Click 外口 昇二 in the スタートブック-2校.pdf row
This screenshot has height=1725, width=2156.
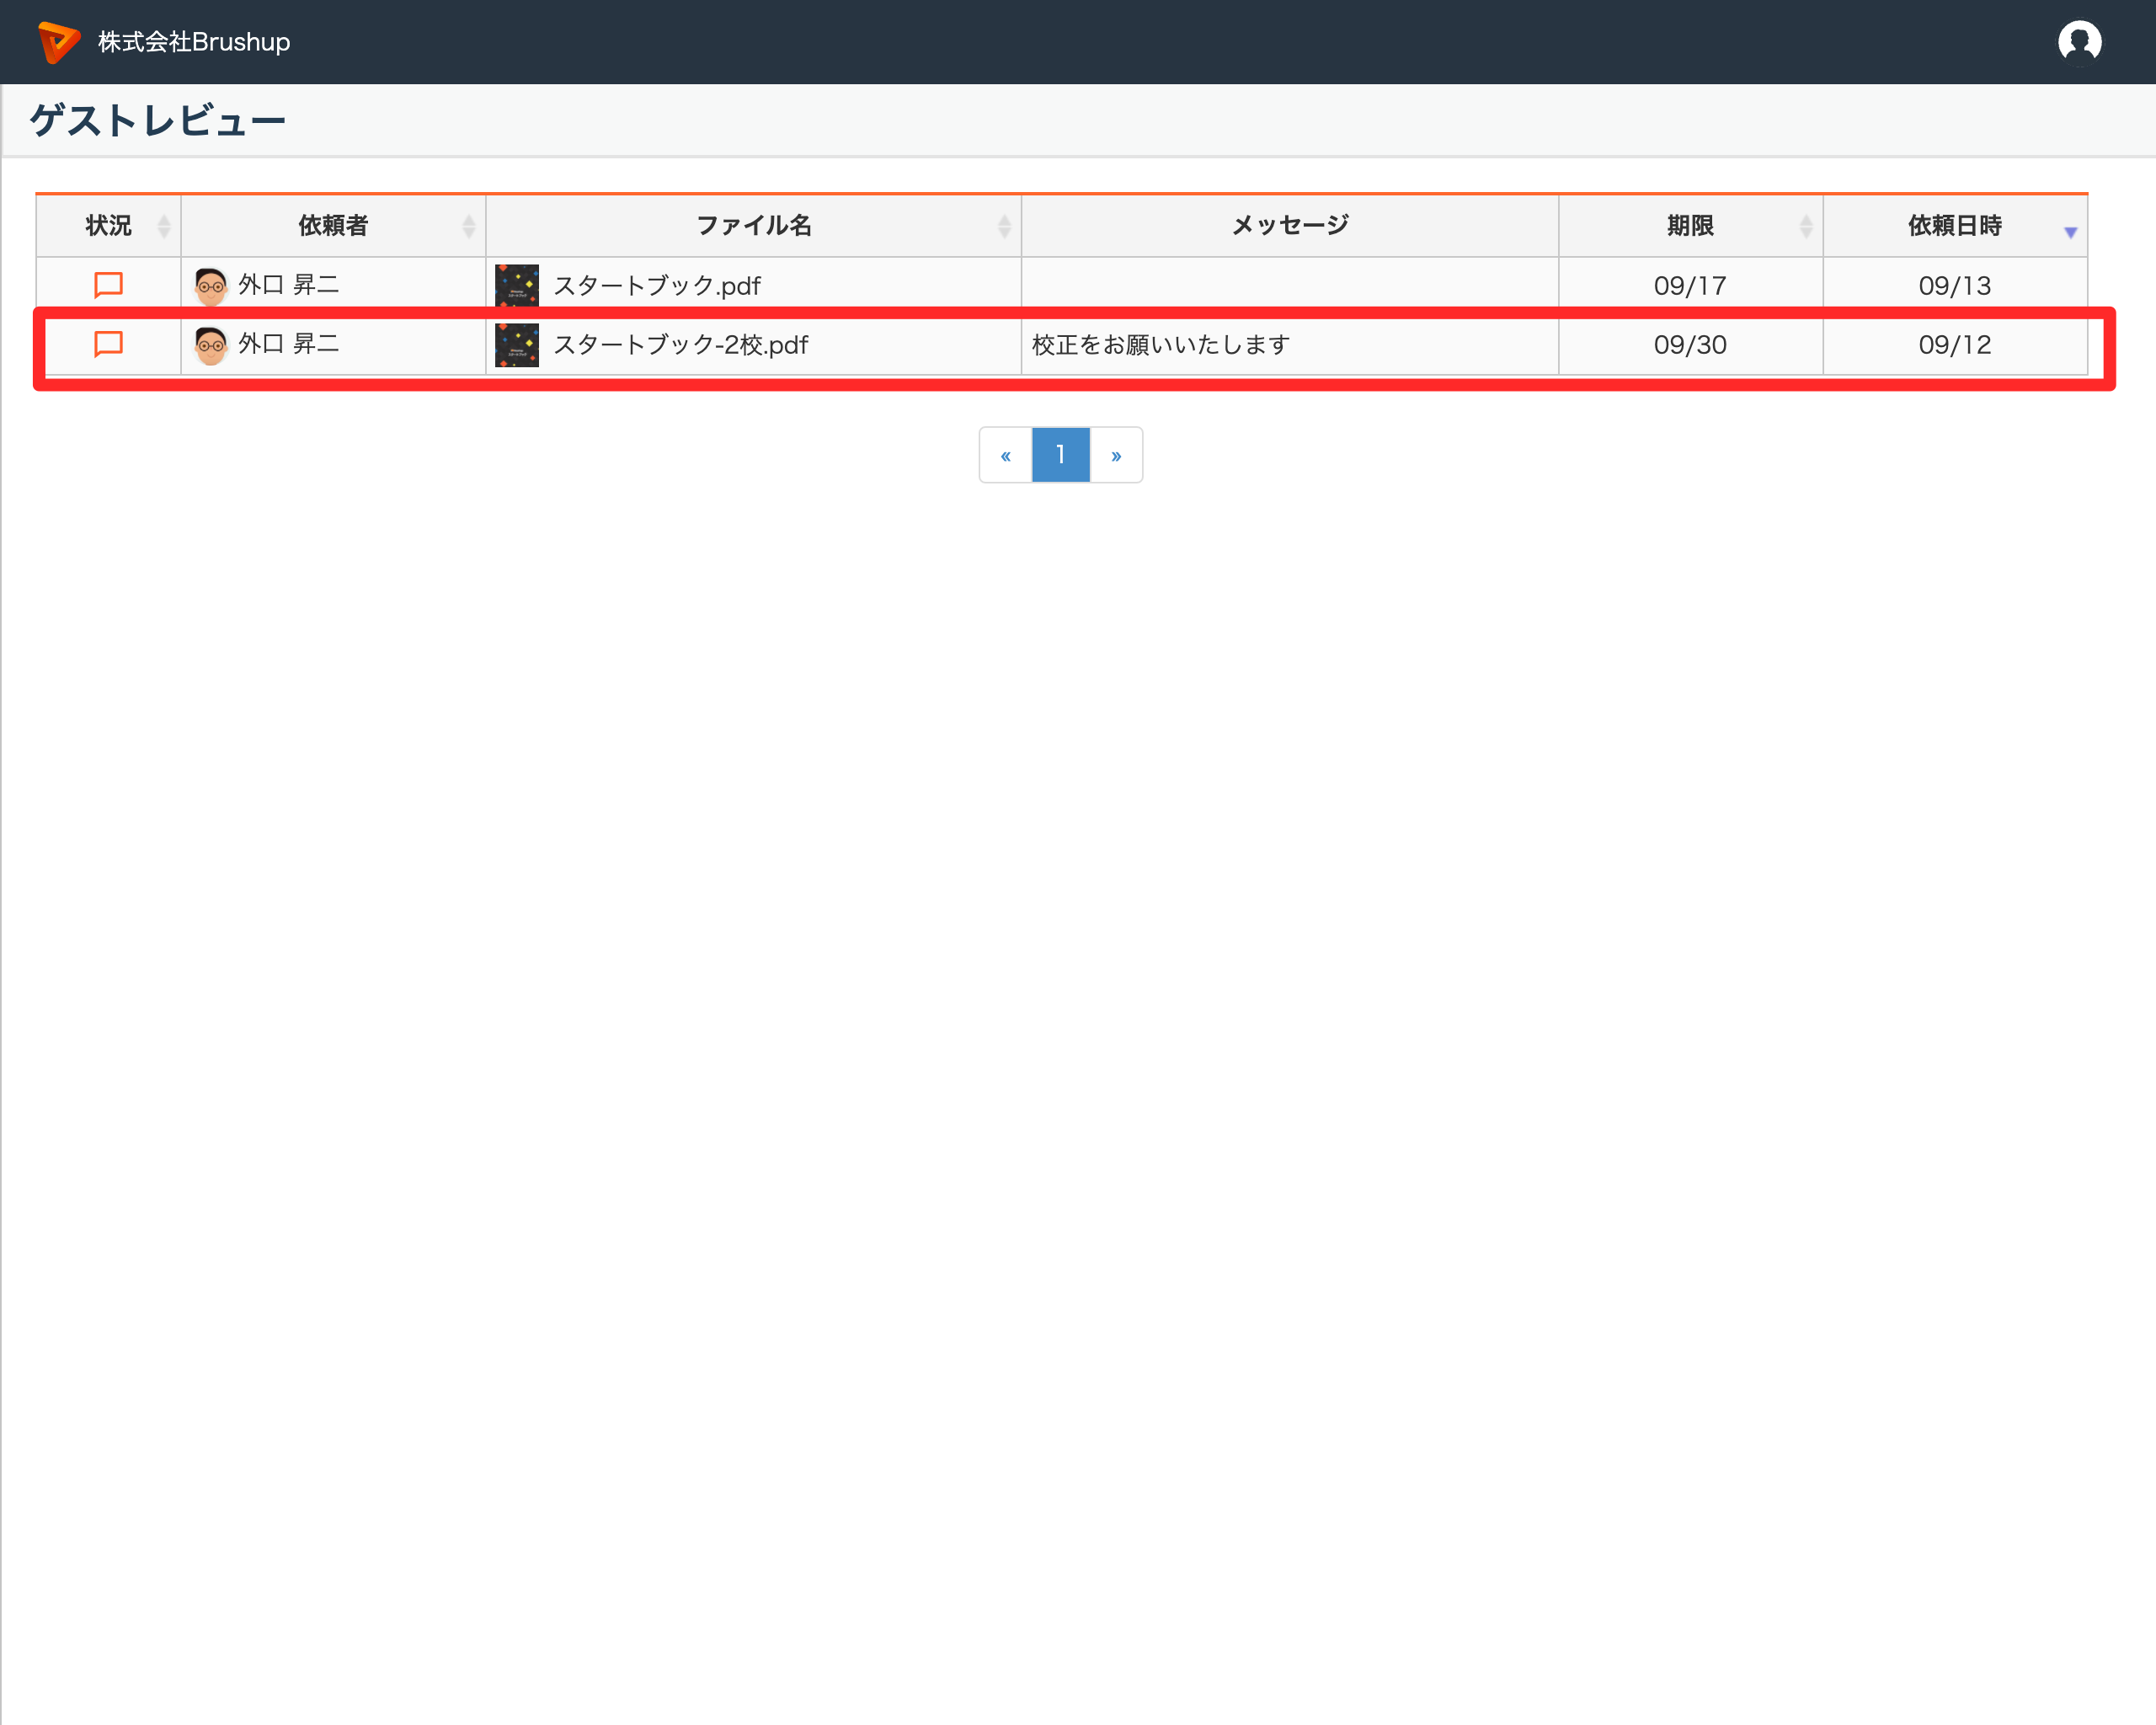pyautogui.click(x=289, y=344)
